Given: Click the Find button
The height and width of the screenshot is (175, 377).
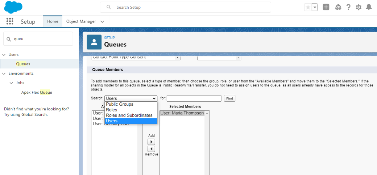Looking at the screenshot, I should [229, 98].
